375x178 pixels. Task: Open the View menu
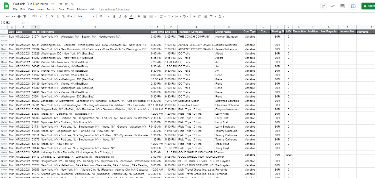pos(31,9)
